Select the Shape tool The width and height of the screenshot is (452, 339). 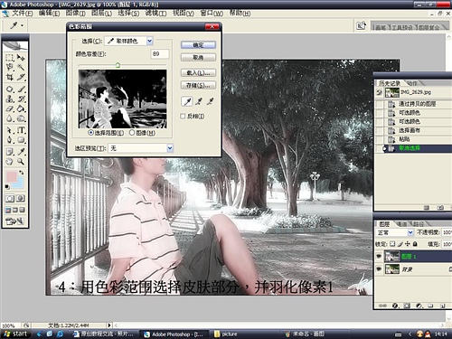click(21, 140)
